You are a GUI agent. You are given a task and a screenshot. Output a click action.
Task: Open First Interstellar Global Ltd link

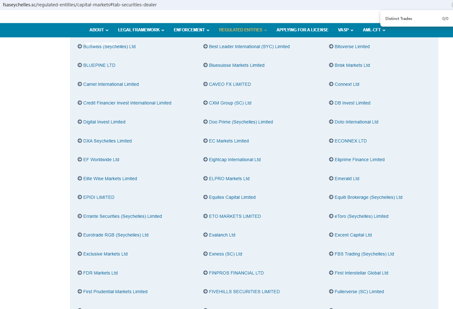361,273
